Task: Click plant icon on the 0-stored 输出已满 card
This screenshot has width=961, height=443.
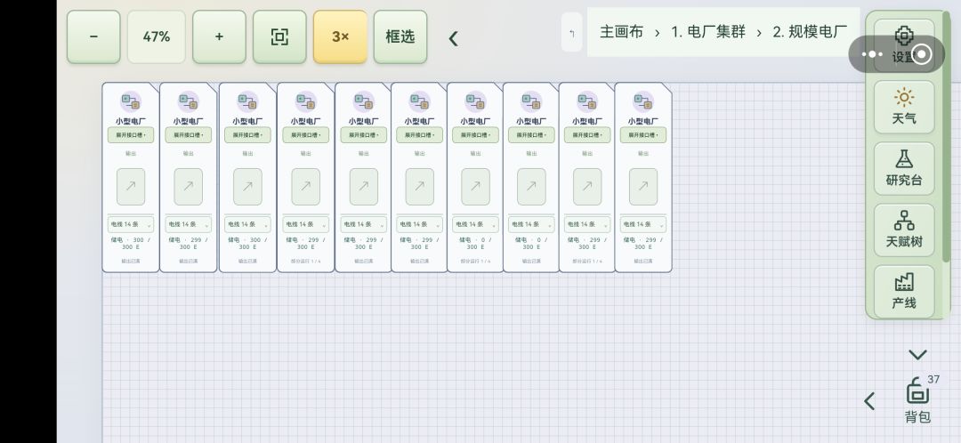Action: [531, 101]
